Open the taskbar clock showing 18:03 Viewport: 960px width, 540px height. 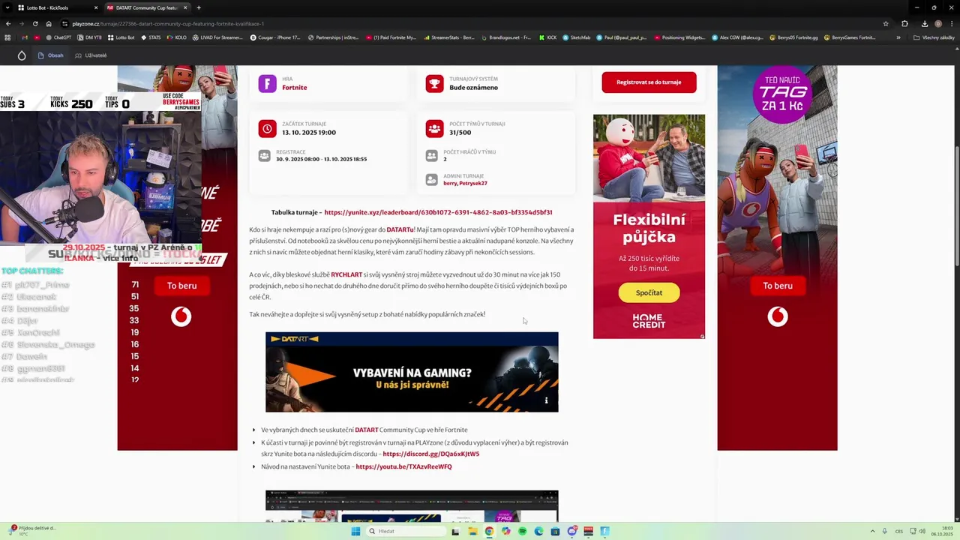pyautogui.click(x=942, y=531)
